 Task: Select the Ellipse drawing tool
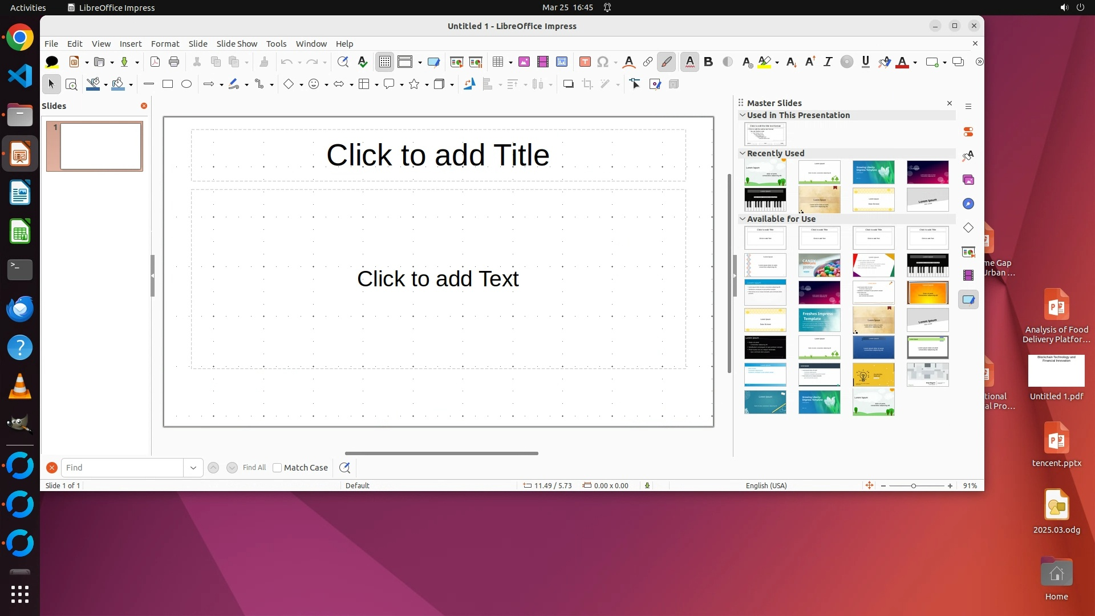pos(186,84)
